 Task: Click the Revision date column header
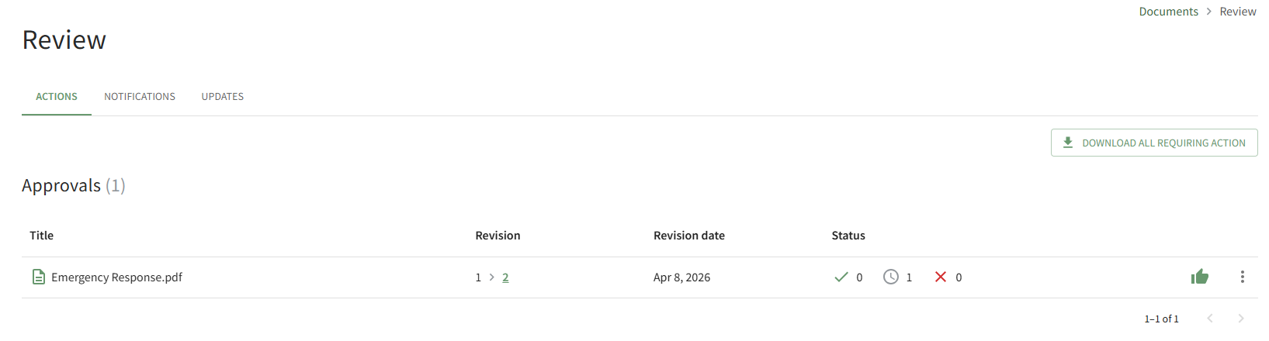tap(688, 236)
